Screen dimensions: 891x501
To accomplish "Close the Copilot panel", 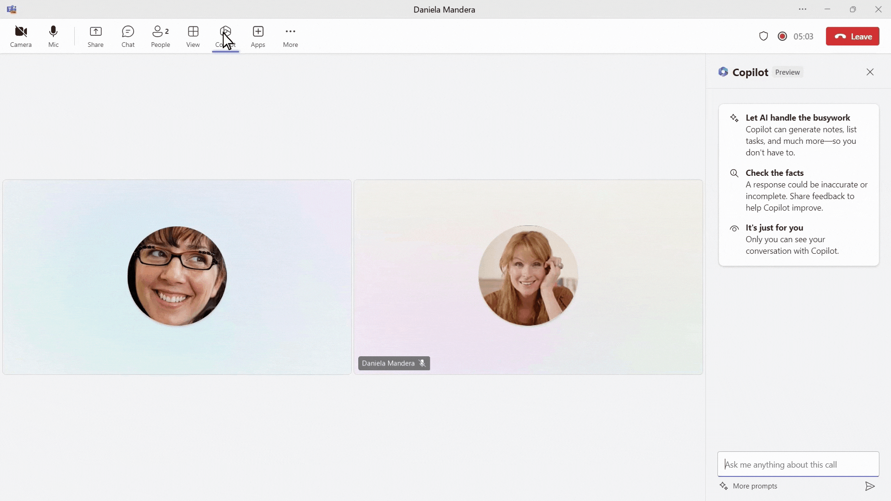I will tap(870, 71).
